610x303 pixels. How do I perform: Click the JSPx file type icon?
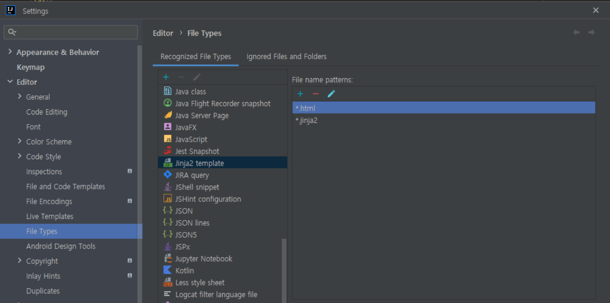[x=168, y=246]
